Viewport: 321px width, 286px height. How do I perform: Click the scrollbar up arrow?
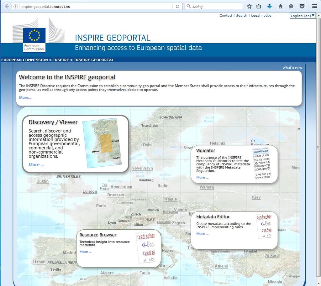(318, 15)
